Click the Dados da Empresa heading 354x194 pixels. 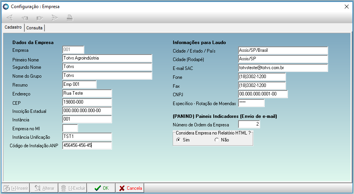pos(33,43)
